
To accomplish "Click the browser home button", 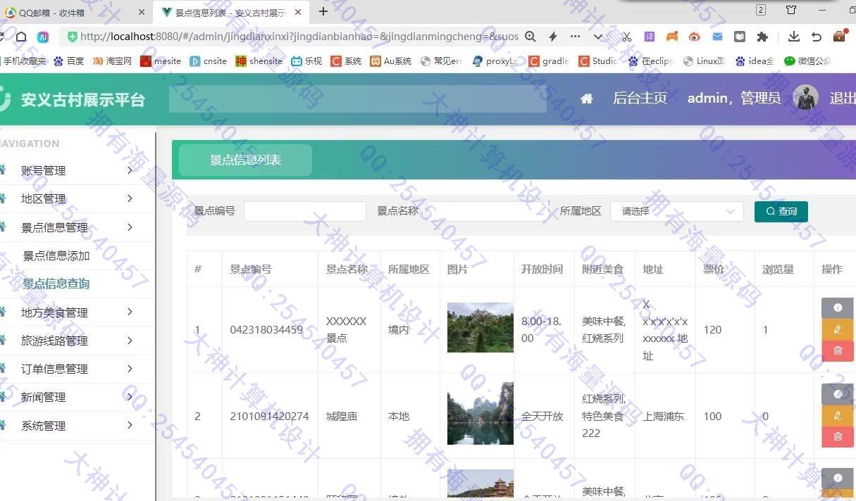I will point(21,37).
